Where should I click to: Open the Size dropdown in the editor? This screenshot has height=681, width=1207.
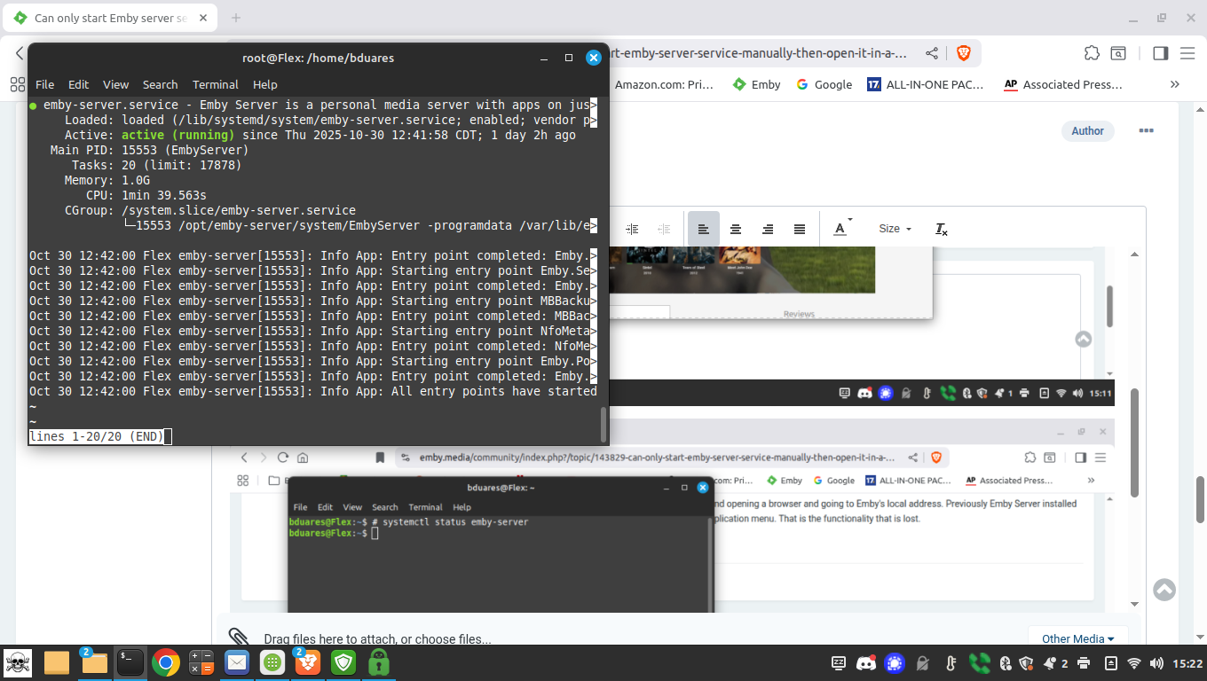895,229
